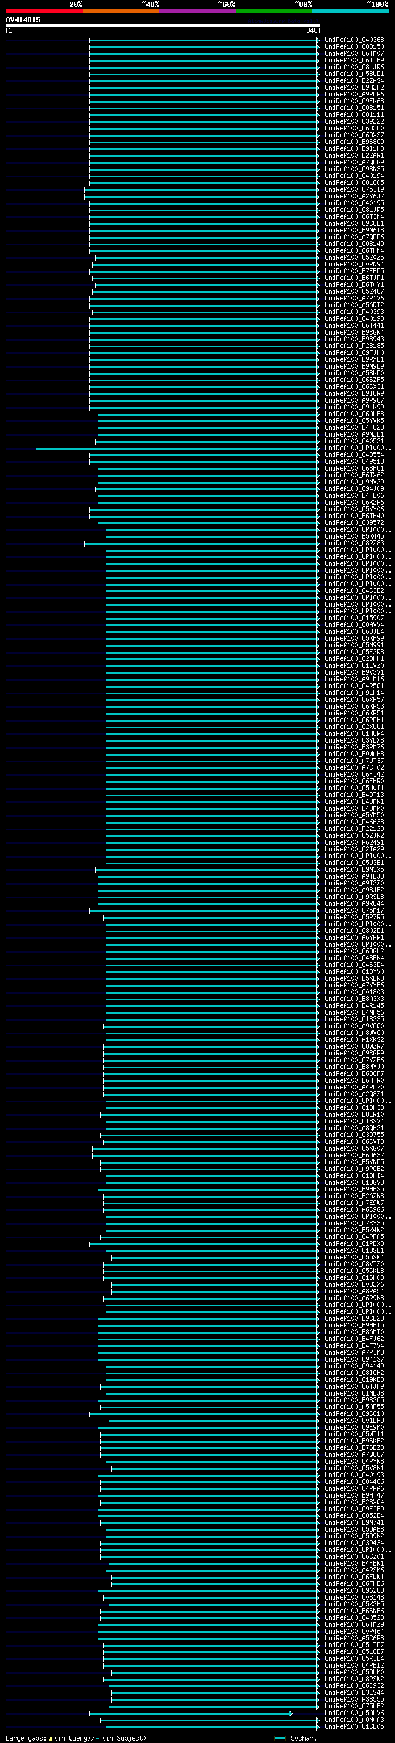Select the AV414015 query name
Screen dimensions: 395x1743
coord(23,20)
